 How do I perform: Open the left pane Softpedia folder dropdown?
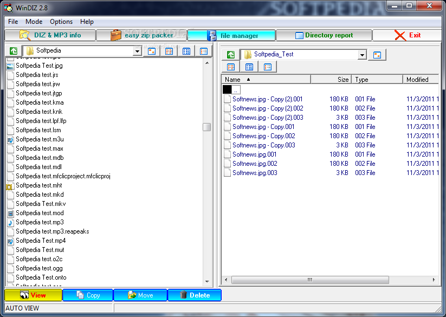[x=138, y=51]
